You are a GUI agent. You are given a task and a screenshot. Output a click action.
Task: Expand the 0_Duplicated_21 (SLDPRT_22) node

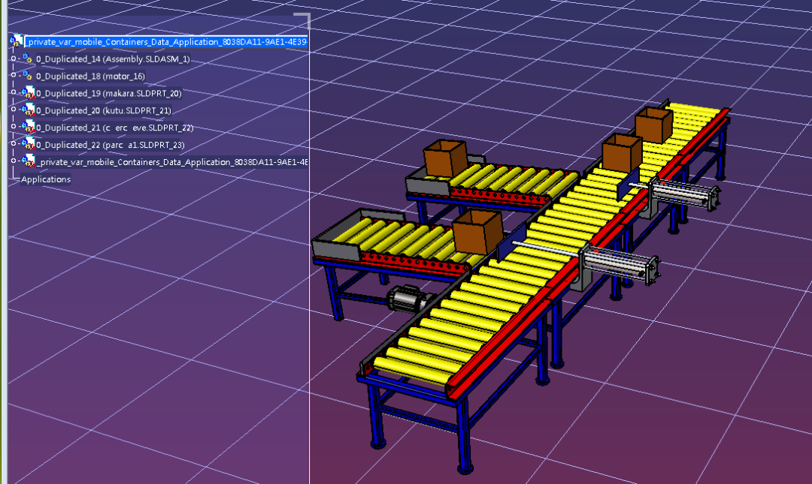pyautogui.click(x=14, y=127)
